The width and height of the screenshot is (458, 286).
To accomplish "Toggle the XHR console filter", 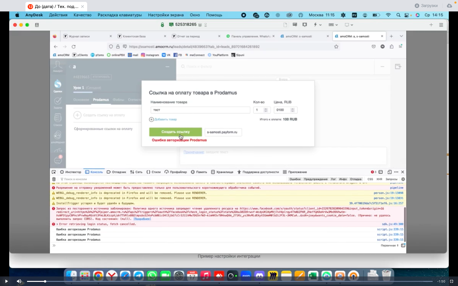I will tap(379, 179).
